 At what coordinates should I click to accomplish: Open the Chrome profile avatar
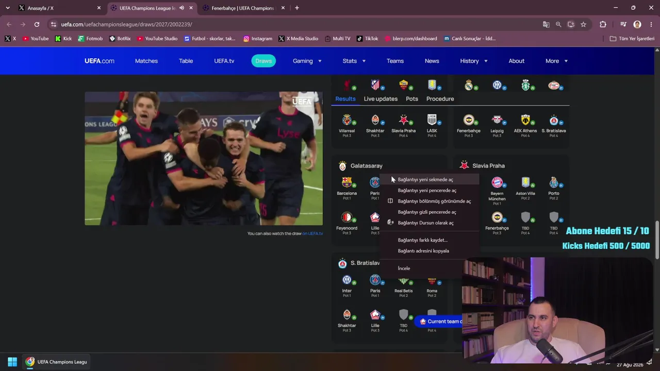pos(637,24)
